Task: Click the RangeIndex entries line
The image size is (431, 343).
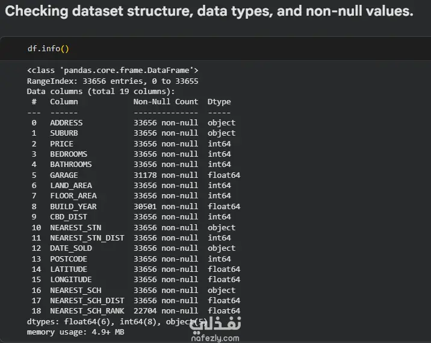Action: pos(113,81)
